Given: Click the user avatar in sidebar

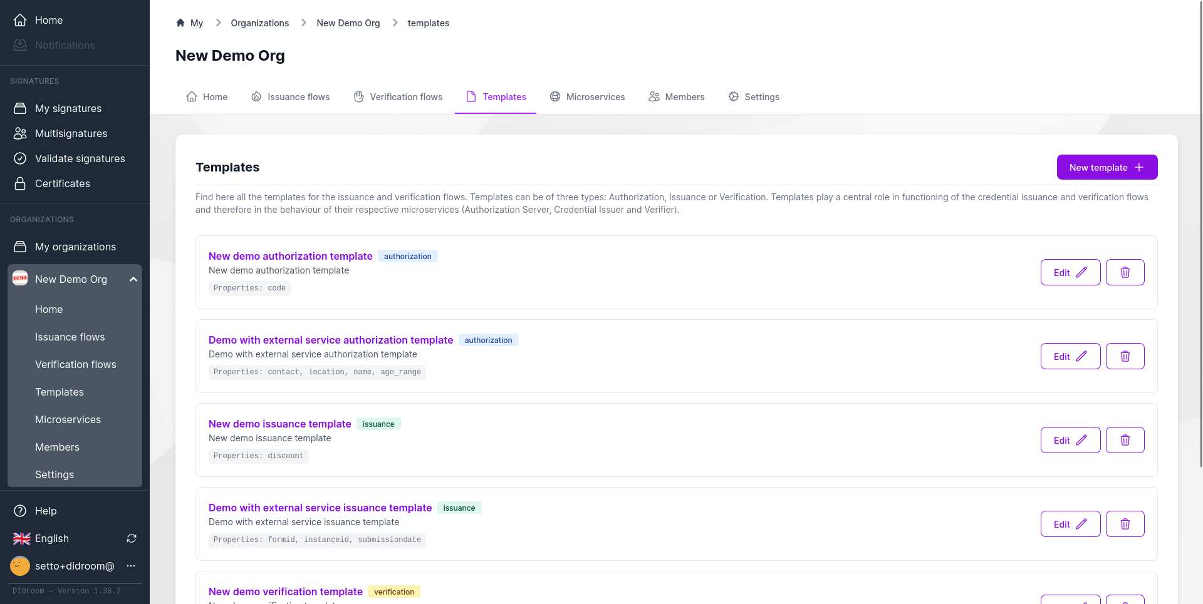Looking at the screenshot, I should 20,566.
